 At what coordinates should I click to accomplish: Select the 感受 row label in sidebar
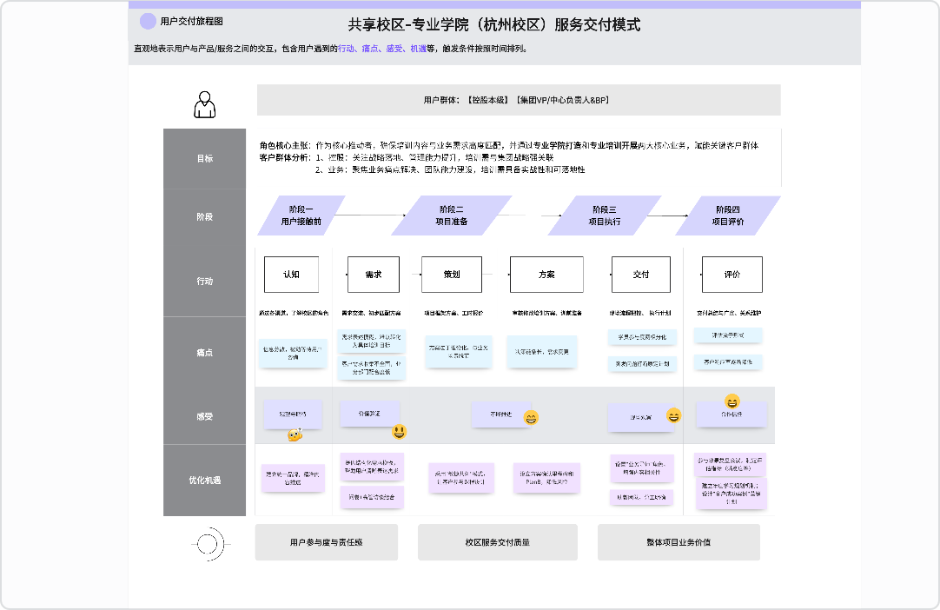[x=204, y=416]
